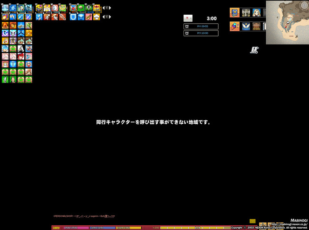Choose the orange roast chicken icon
The width and height of the screenshot is (309, 230).
pos(29,33)
